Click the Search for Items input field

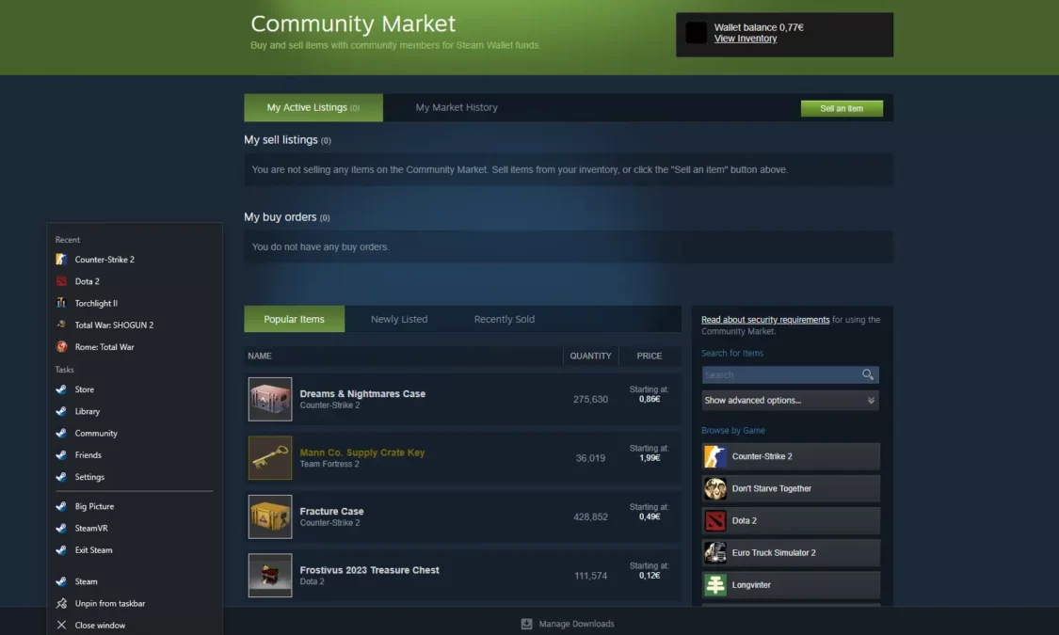[781, 374]
